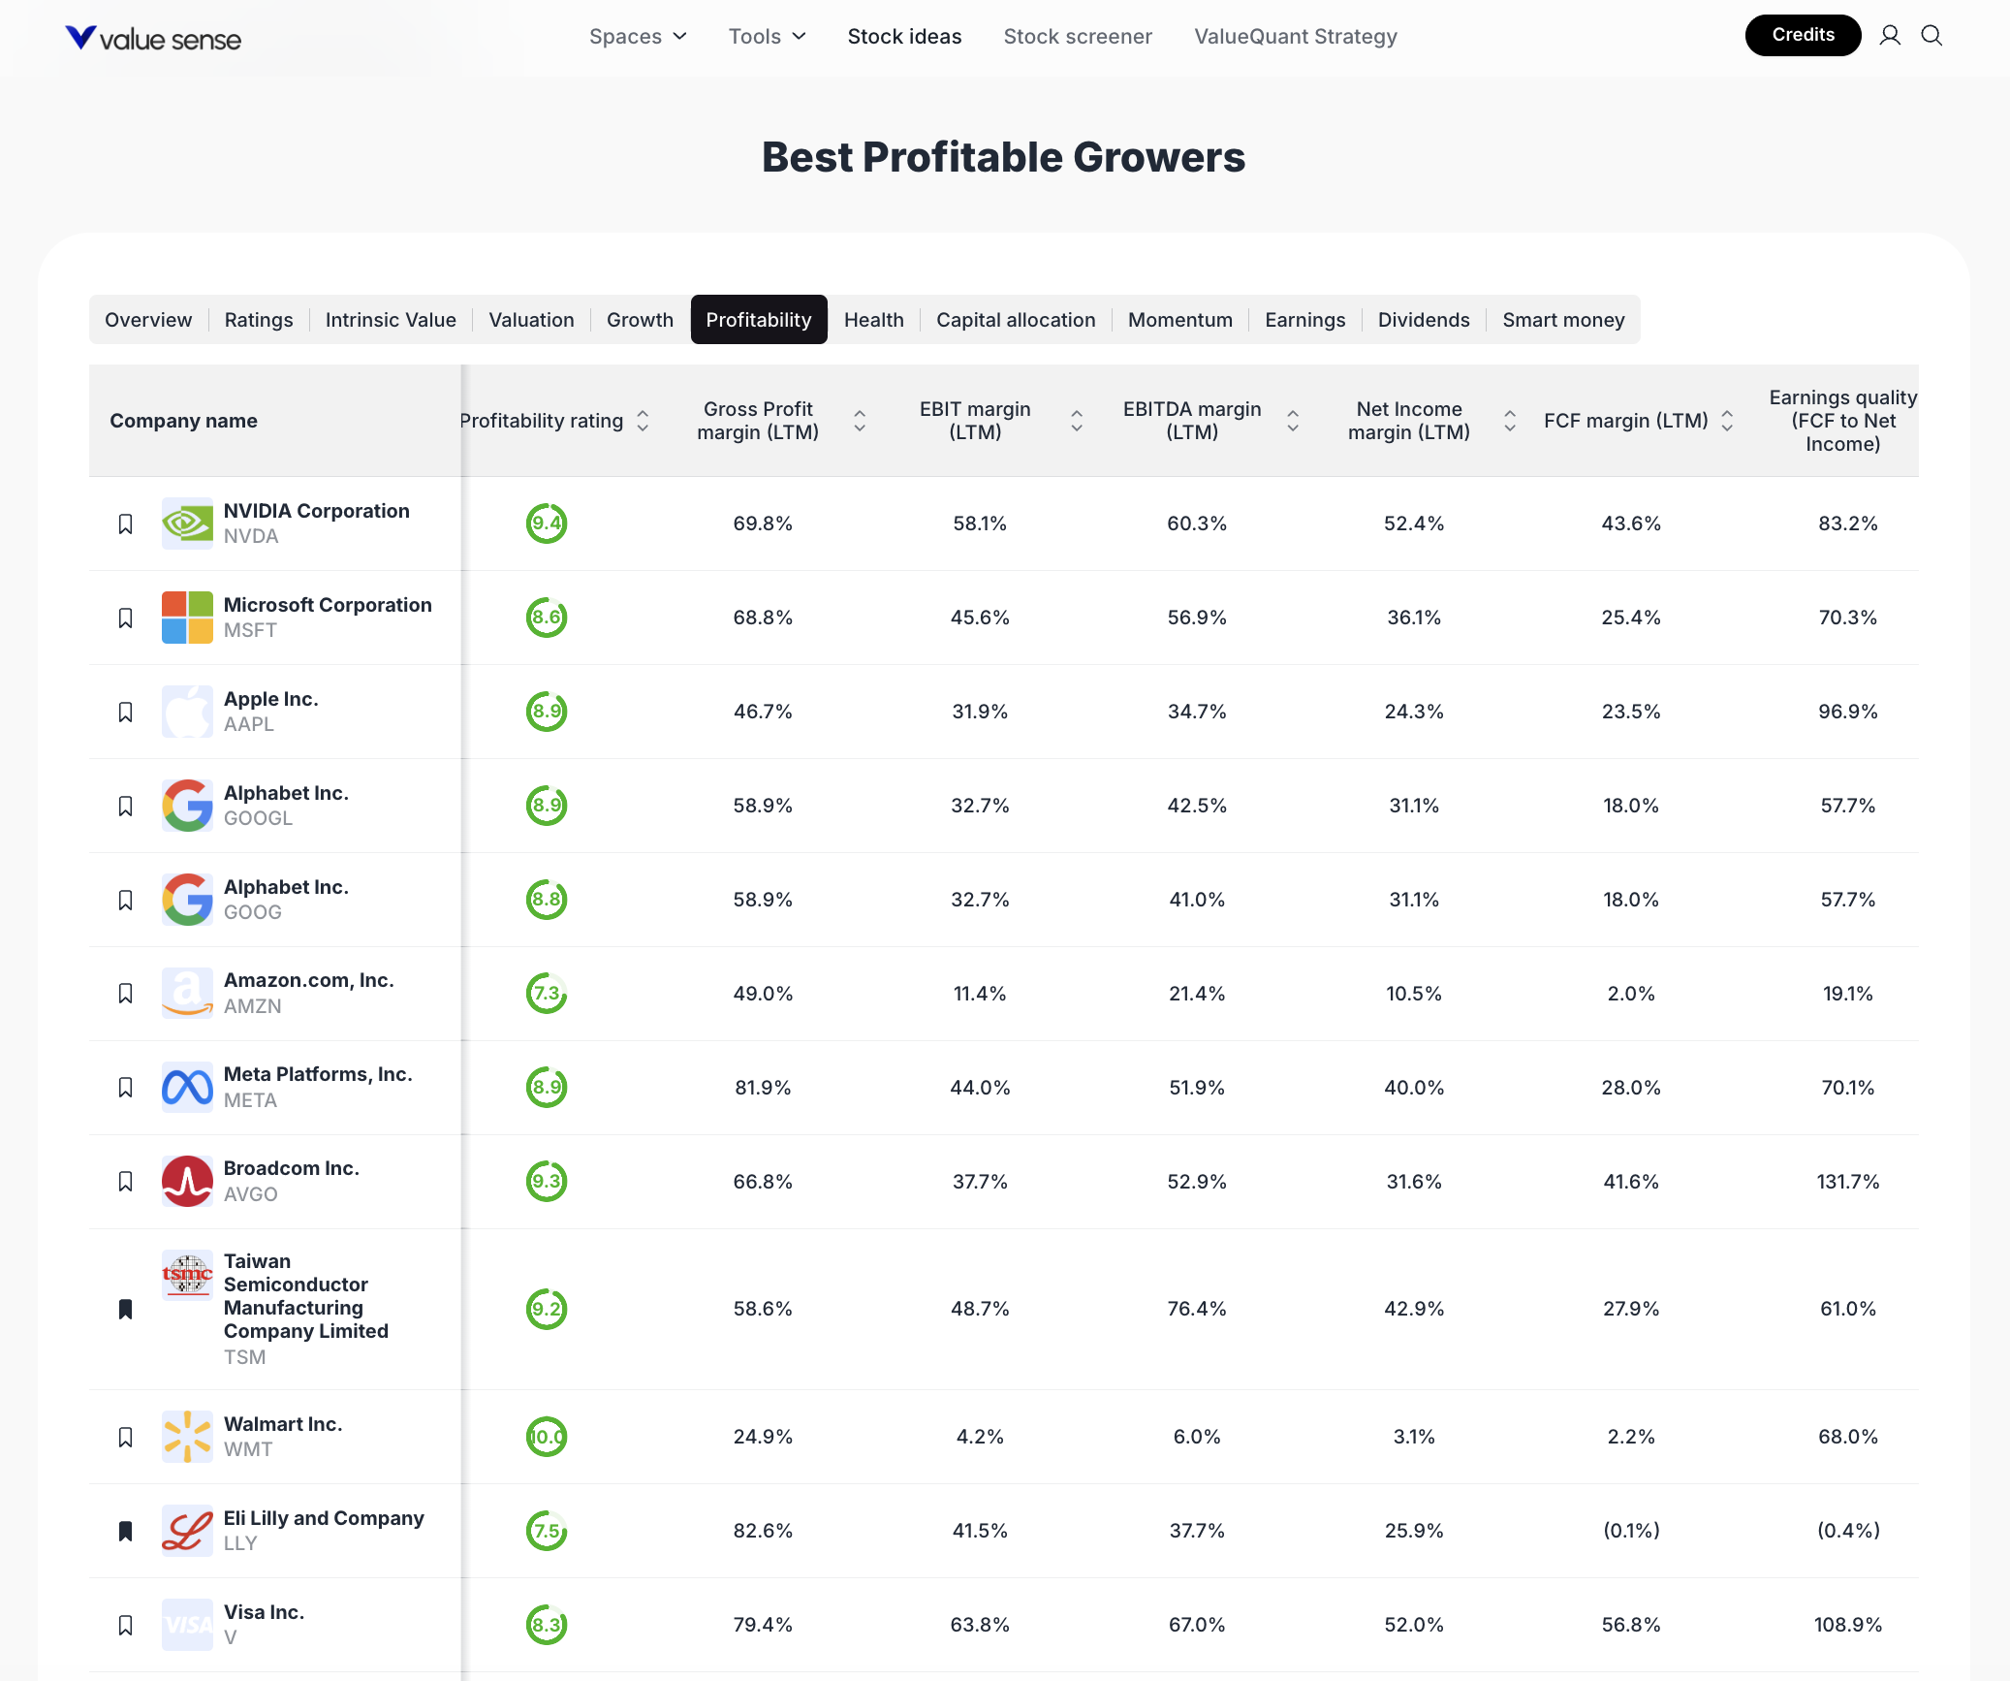Click the Meta Platforms infinity logo
The image size is (2010, 1681).
pyautogui.click(x=187, y=1087)
